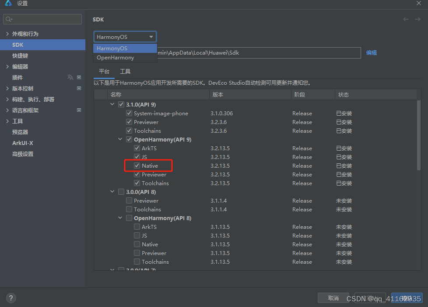
Task: Expand the 工具 section in the sidebar
Action: coord(7,121)
